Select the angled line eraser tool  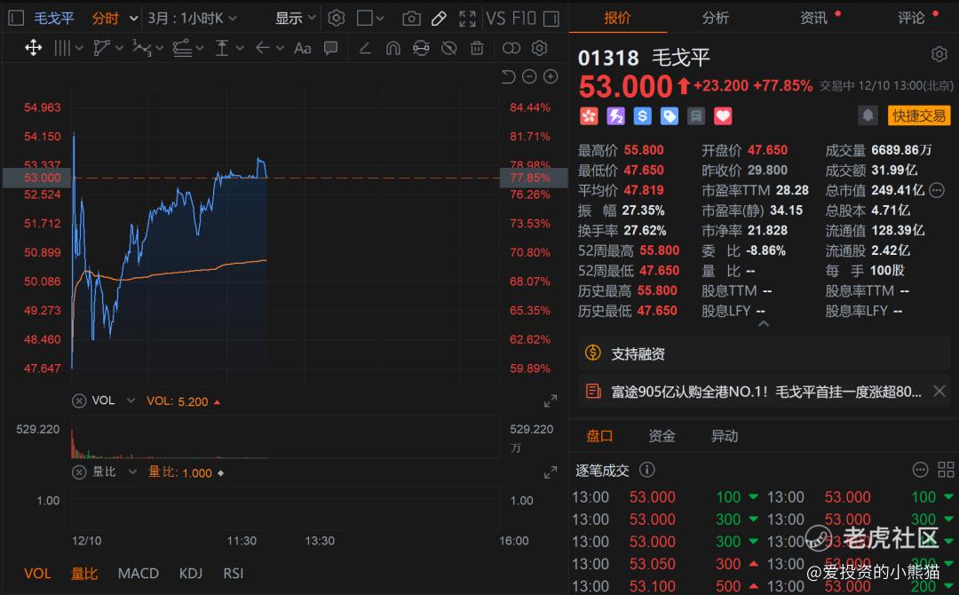pos(365,48)
